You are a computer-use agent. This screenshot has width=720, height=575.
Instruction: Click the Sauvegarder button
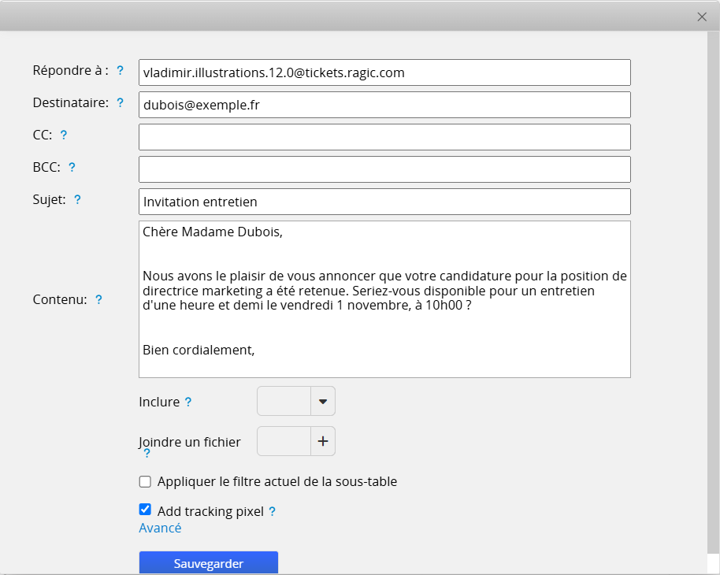pyautogui.click(x=209, y=563)
